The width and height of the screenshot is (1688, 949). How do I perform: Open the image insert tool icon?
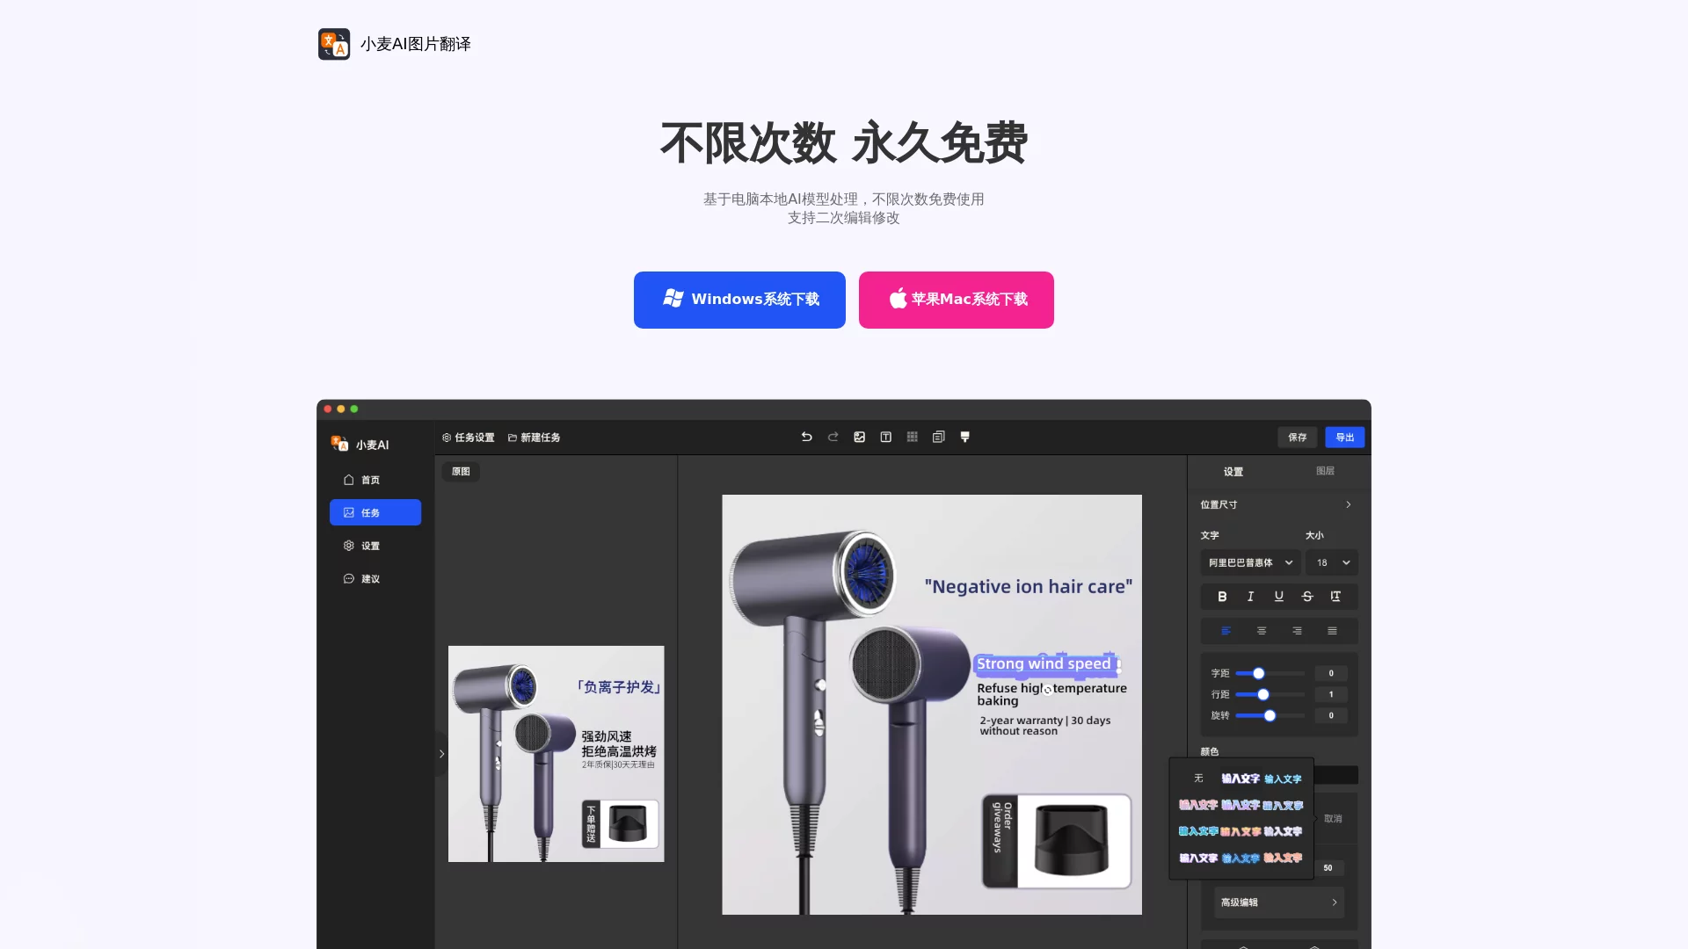[x=859, y=437]
